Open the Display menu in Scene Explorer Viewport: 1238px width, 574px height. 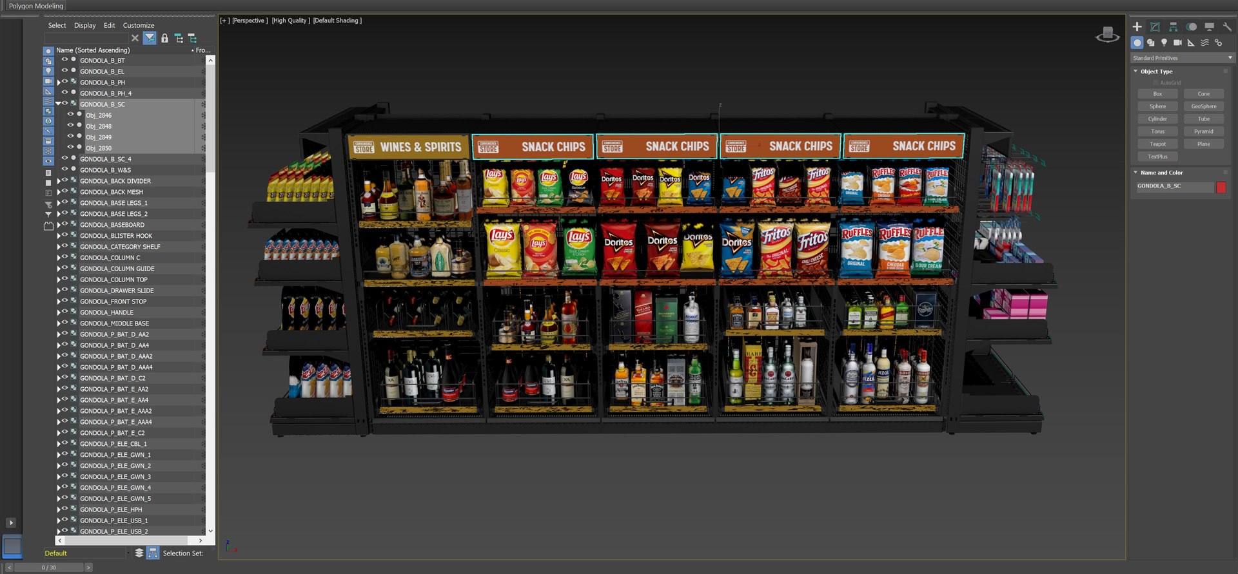pos(84,26)
